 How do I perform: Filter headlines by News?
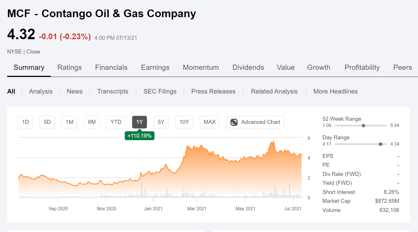pos(75,91)
